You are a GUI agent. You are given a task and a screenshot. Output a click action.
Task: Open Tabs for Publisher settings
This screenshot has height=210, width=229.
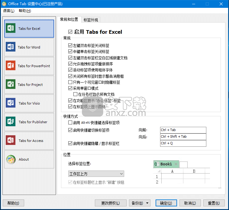pos(29,122)
